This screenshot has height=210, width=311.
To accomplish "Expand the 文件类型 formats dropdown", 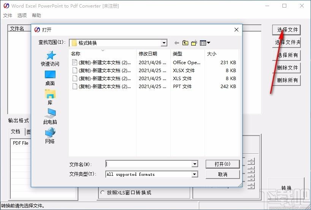I will click(x=195, y=174).
